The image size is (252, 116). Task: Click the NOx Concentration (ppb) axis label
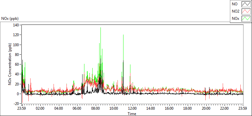(10, 64)
